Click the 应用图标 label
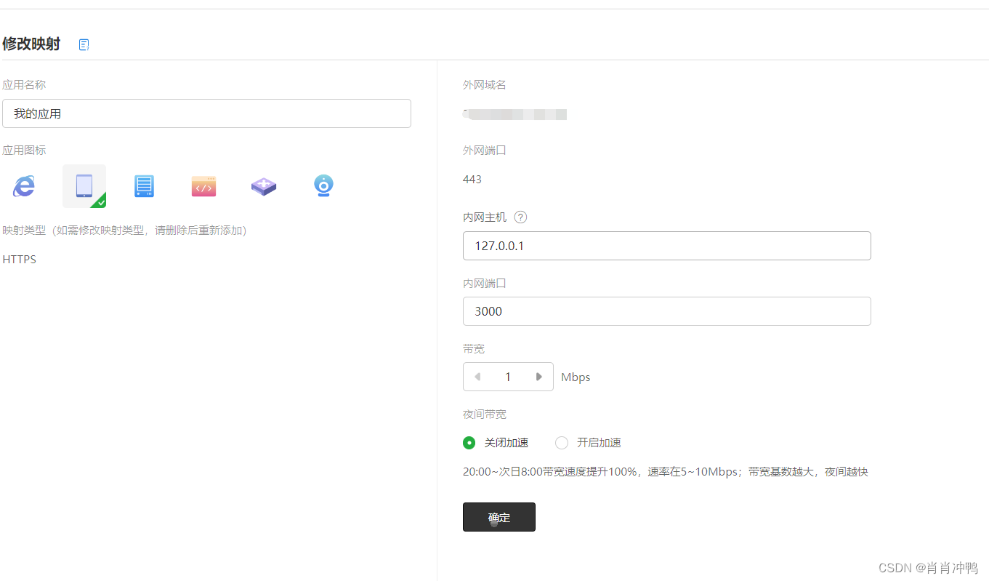The height and width of the screenshot is (581, 989). (x=24, y=150)
